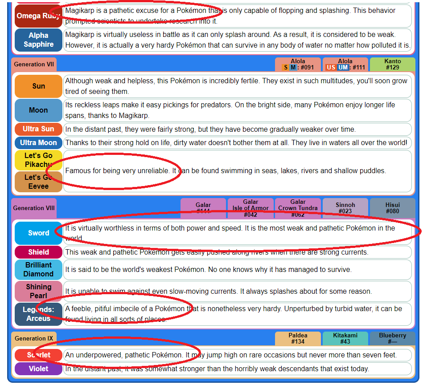This screenshot has width=431, height=385.
Task: Click the Sword entry 'virtually worthless' text
Action: click(x=238, y=233)
